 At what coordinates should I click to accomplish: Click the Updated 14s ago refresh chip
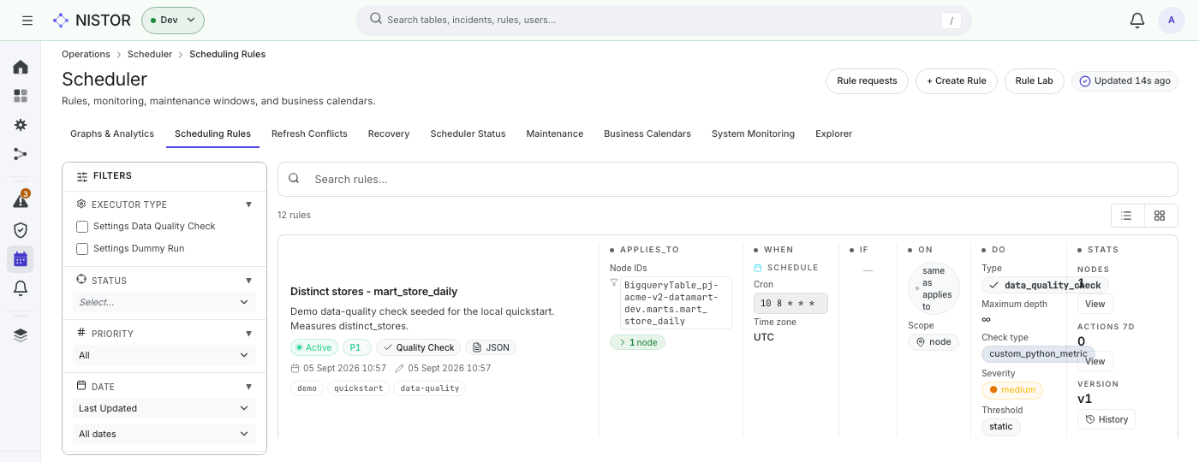(x=1124, y=80)
